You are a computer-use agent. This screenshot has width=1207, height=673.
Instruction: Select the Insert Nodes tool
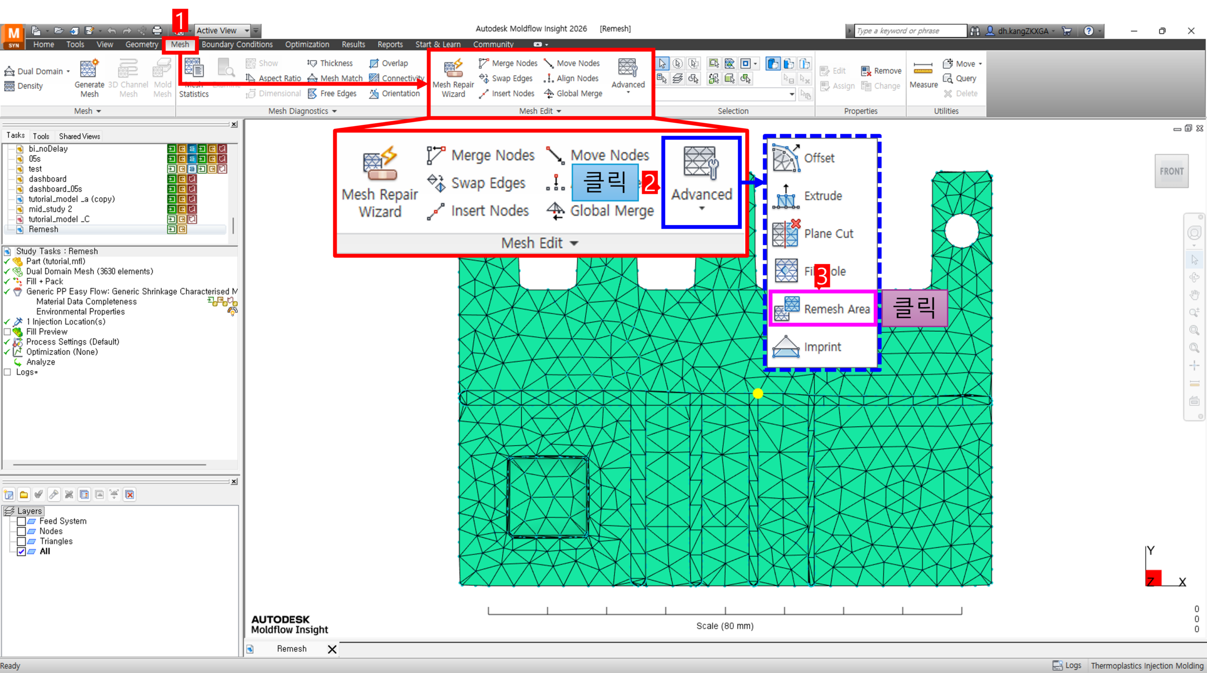pyautogui.click(x=506, y=93)
